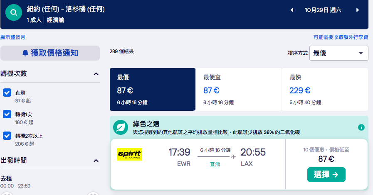
Task: Uncheck the 直飛 direct flight checkbox
Action: pos(7,93)
